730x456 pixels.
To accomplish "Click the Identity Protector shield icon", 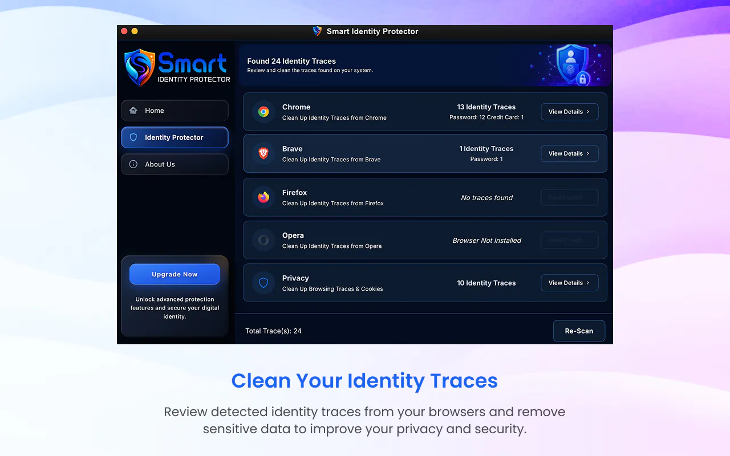I will (x=133, y=137).
